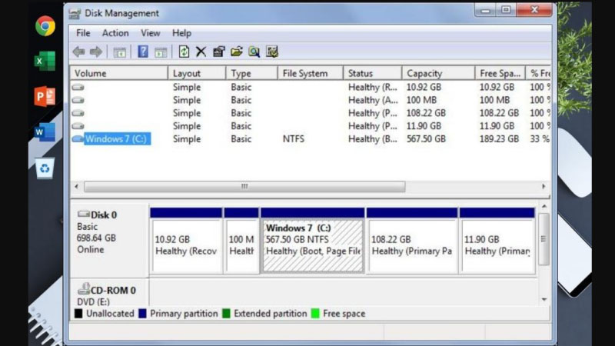Launch Word from the desktop icons
Screen dimensions: 615x346
(x=45, y=131)
